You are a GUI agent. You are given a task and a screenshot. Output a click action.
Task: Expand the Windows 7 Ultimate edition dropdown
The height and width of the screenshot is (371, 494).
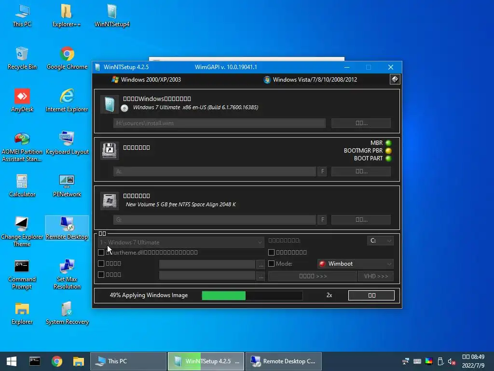[181, 243]
